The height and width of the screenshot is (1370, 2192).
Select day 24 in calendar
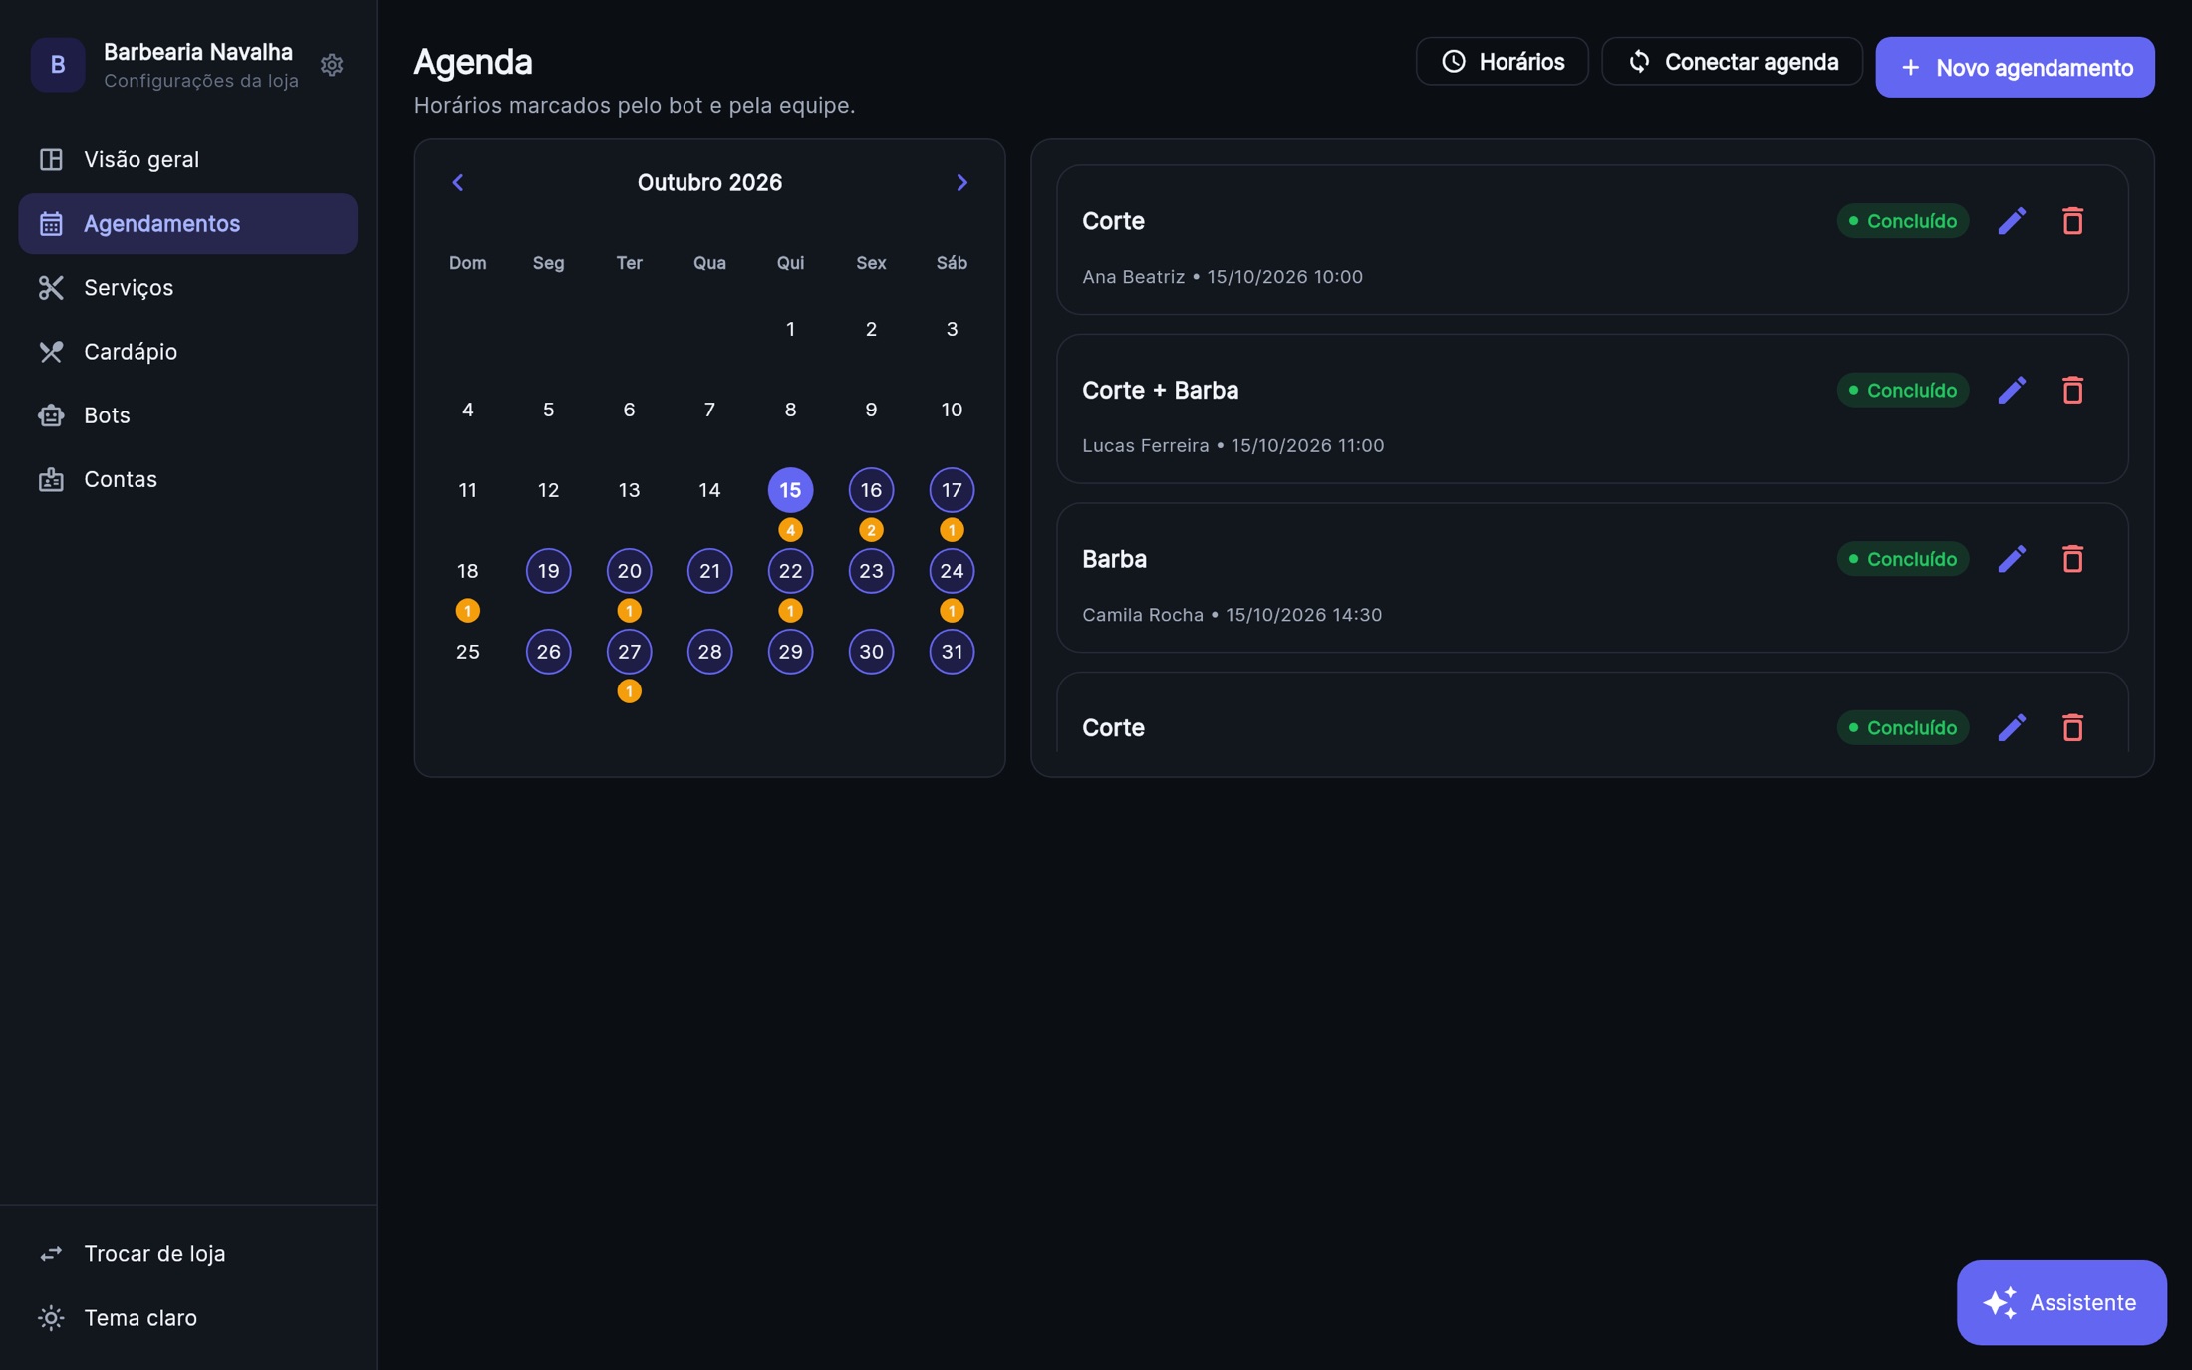tap(952, 571)
